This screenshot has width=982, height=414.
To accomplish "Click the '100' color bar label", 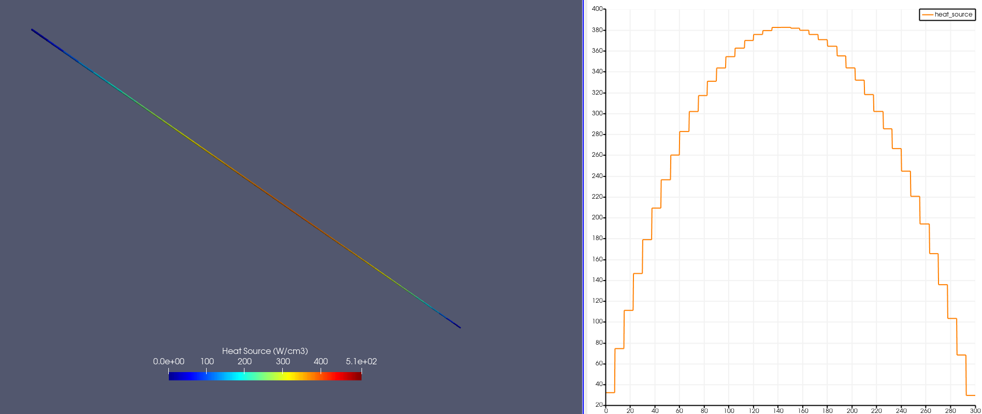I will 207,361.
